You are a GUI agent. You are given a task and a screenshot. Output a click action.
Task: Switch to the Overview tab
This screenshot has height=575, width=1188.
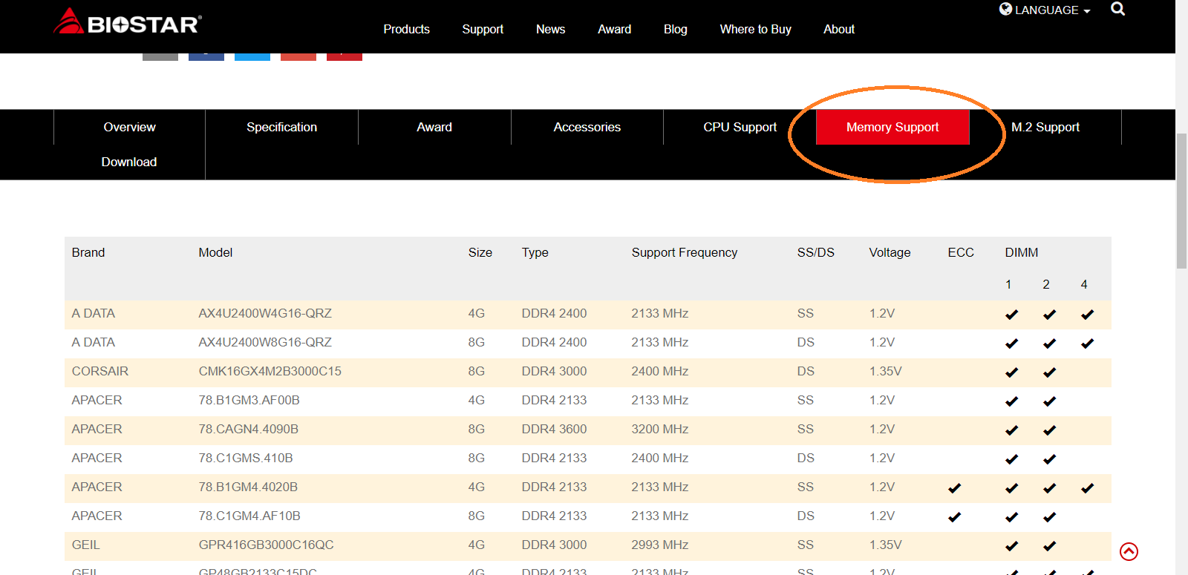click(x=129, y=127)
